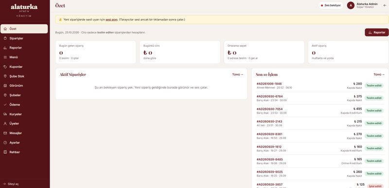Click the Aktif sipariş stat card

click(348, 52)
